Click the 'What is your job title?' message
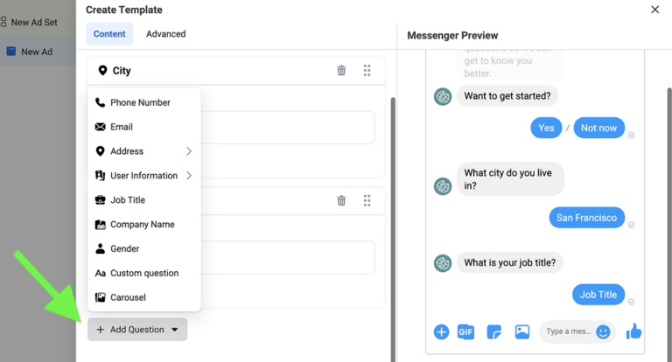Viewport: 672px width, 362px height. [510, 262]
